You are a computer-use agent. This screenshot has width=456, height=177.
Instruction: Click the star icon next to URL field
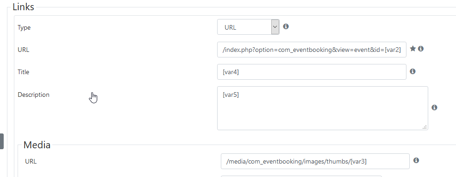412,49
